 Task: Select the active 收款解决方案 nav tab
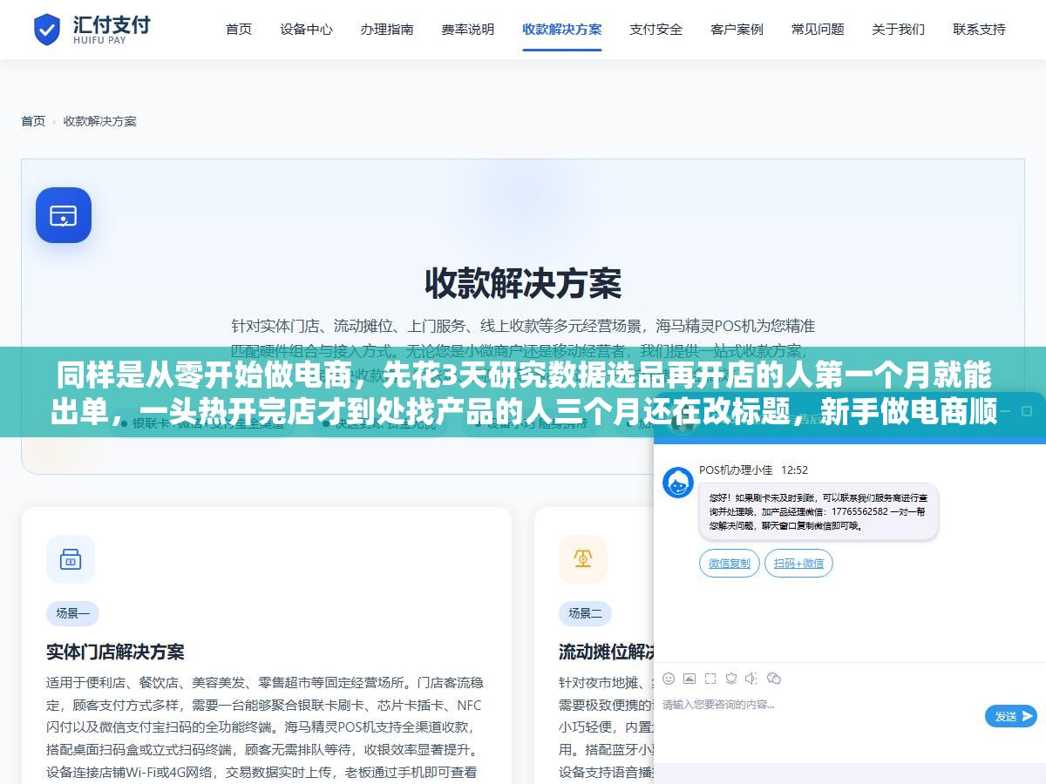pyautogui.click(x=562, y=29)
